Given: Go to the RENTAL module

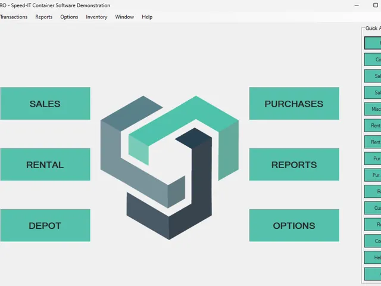Looking at the screenshot, I should 45,164.
